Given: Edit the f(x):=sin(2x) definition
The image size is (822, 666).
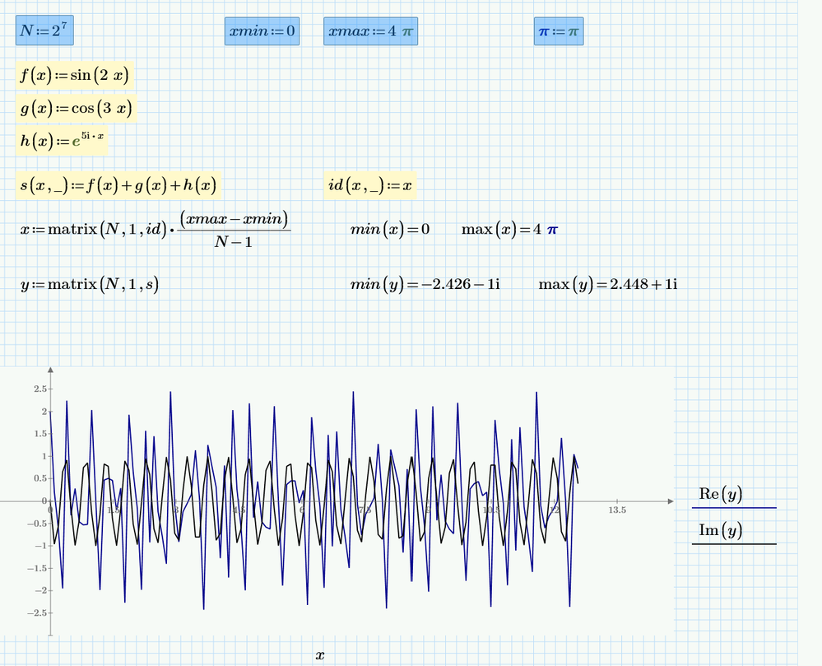Looking at the screenshot, I should (x=75, y=76).
